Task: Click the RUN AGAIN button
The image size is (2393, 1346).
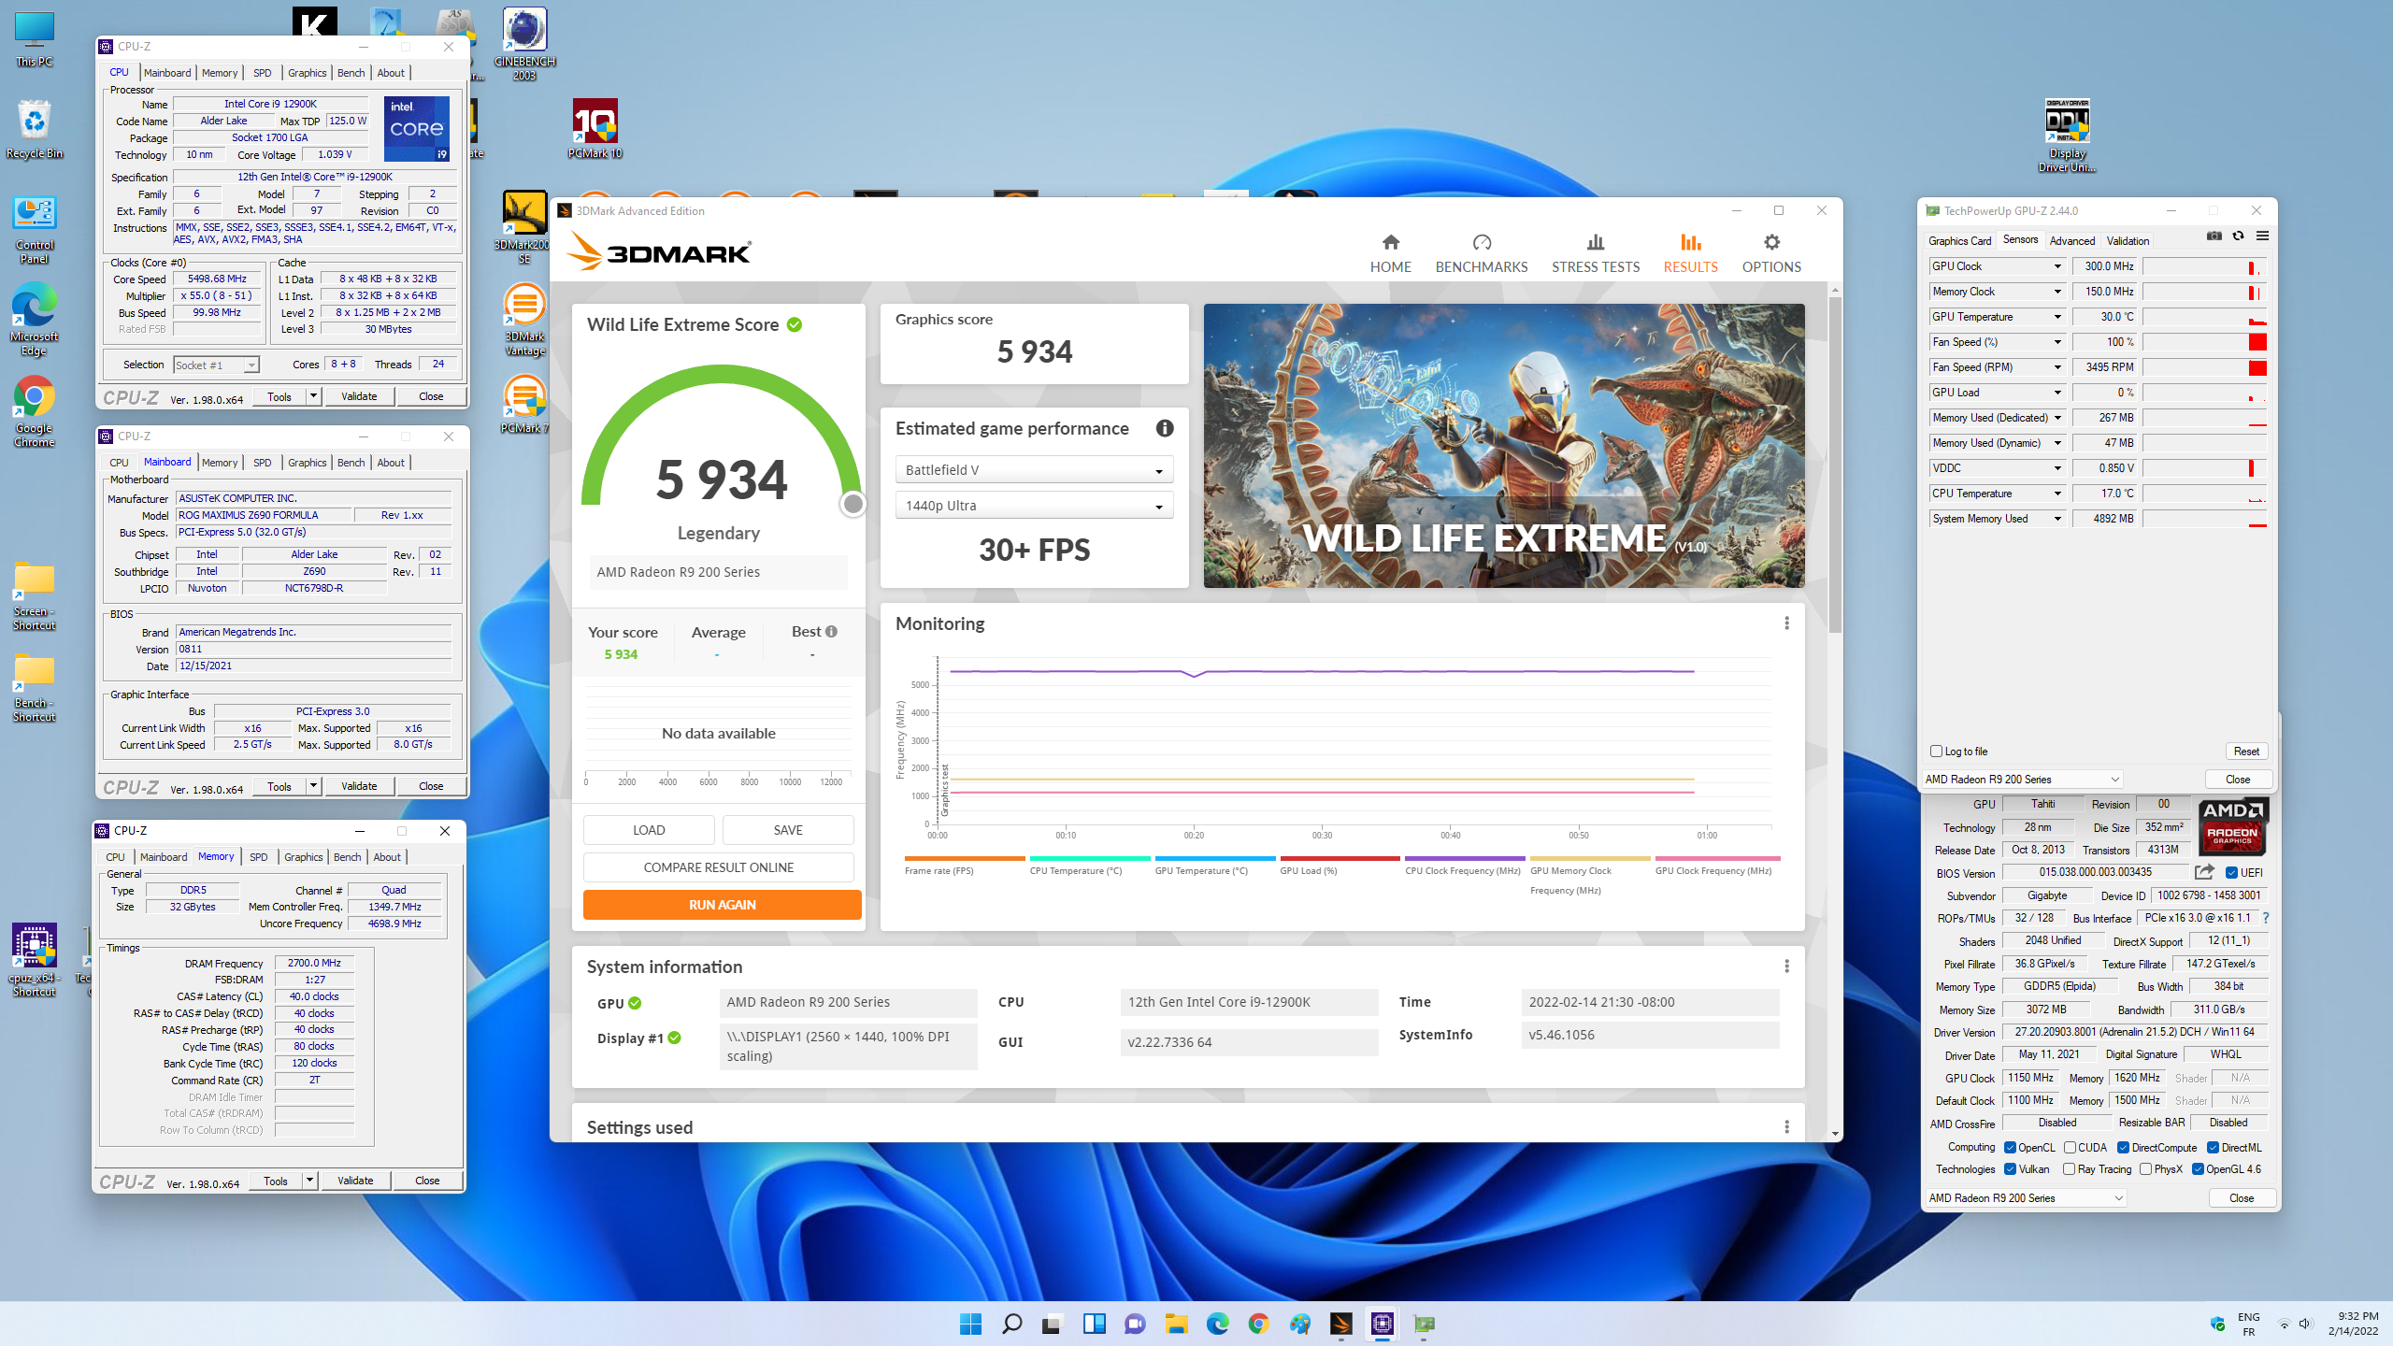Action: point(722,904)
